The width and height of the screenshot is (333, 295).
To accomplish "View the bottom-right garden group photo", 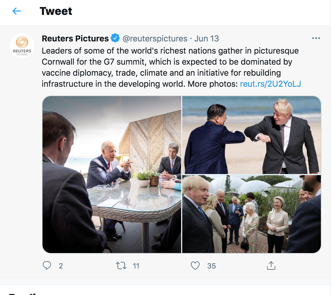I will 251,214.
